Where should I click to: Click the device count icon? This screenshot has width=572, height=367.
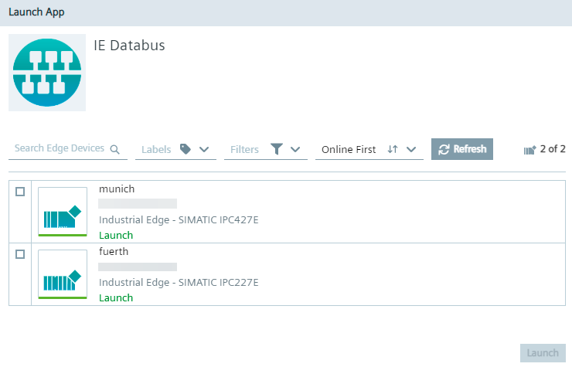pyautogui.click(x=529, y=150)
